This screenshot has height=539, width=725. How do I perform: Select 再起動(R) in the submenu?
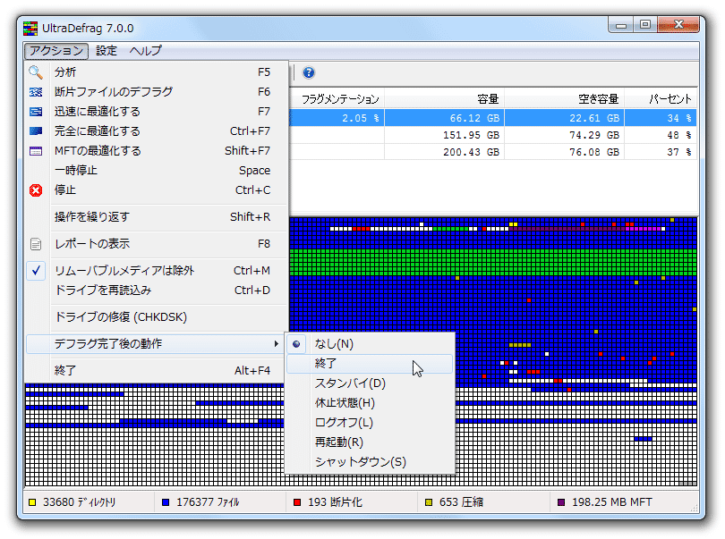pos(370,442)
